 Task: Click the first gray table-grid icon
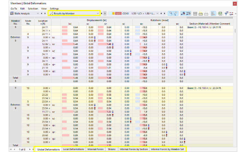[x=195, y=14]
